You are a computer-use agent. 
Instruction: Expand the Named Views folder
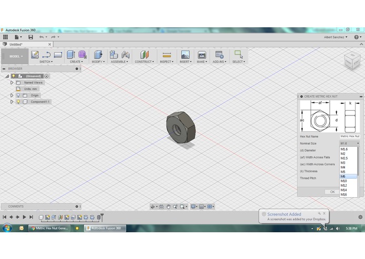click(12, 82)
